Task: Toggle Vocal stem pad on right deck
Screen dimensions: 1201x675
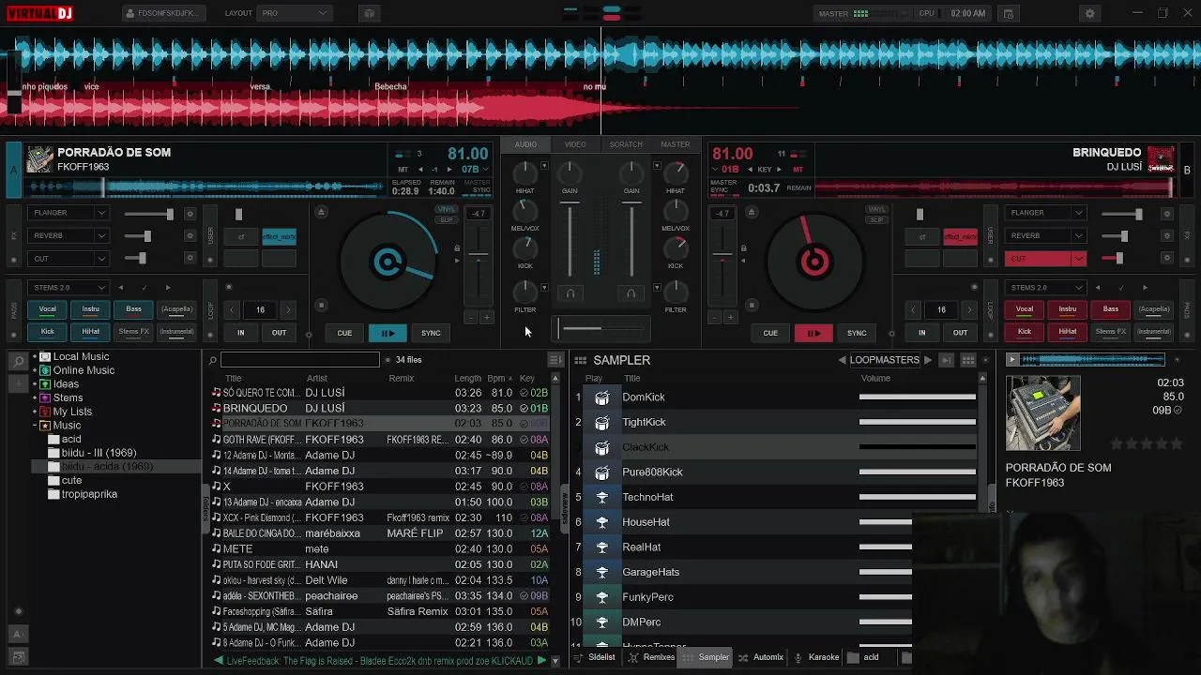Action: click(1024, 309)
